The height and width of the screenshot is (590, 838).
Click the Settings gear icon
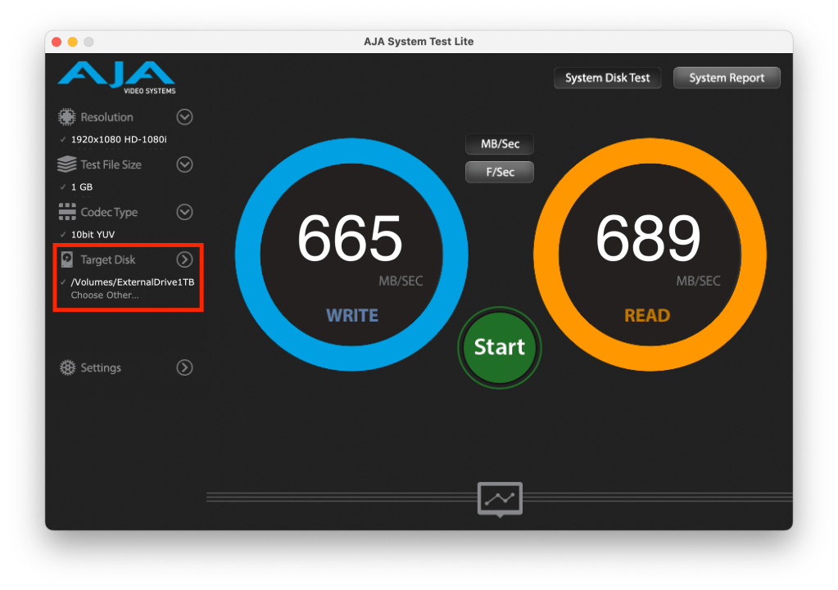[67, 368]
